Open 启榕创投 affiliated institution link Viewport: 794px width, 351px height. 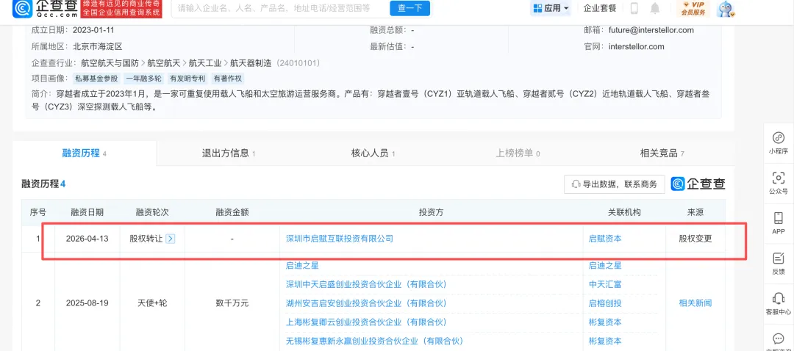[605, 303]
